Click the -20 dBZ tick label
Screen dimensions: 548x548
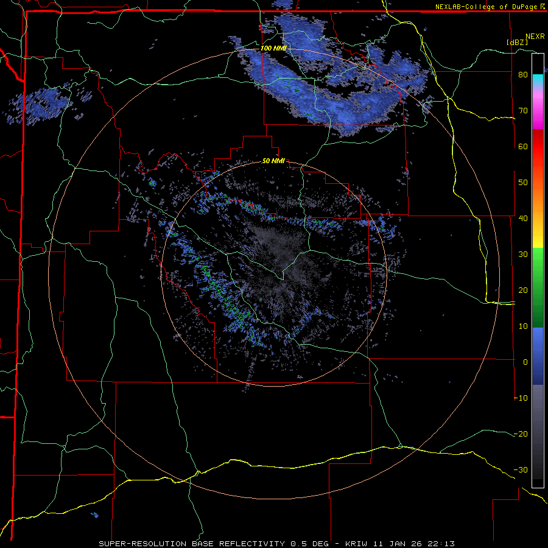coord(521,434)
